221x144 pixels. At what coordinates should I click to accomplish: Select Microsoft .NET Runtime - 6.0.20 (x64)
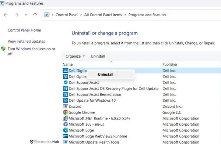[99, 118]
